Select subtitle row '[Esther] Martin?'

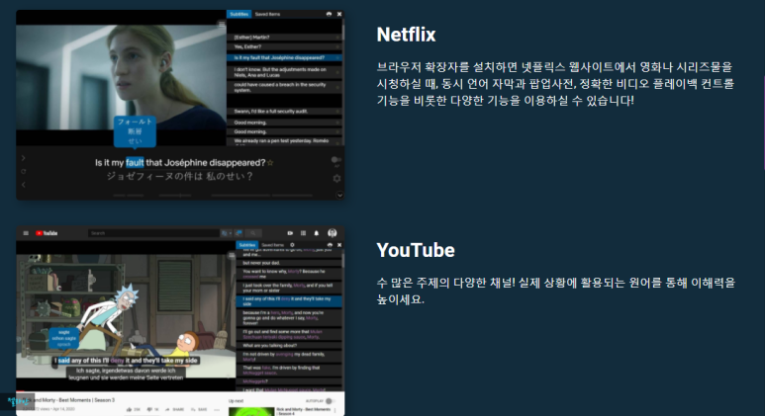tap(284, 37)
